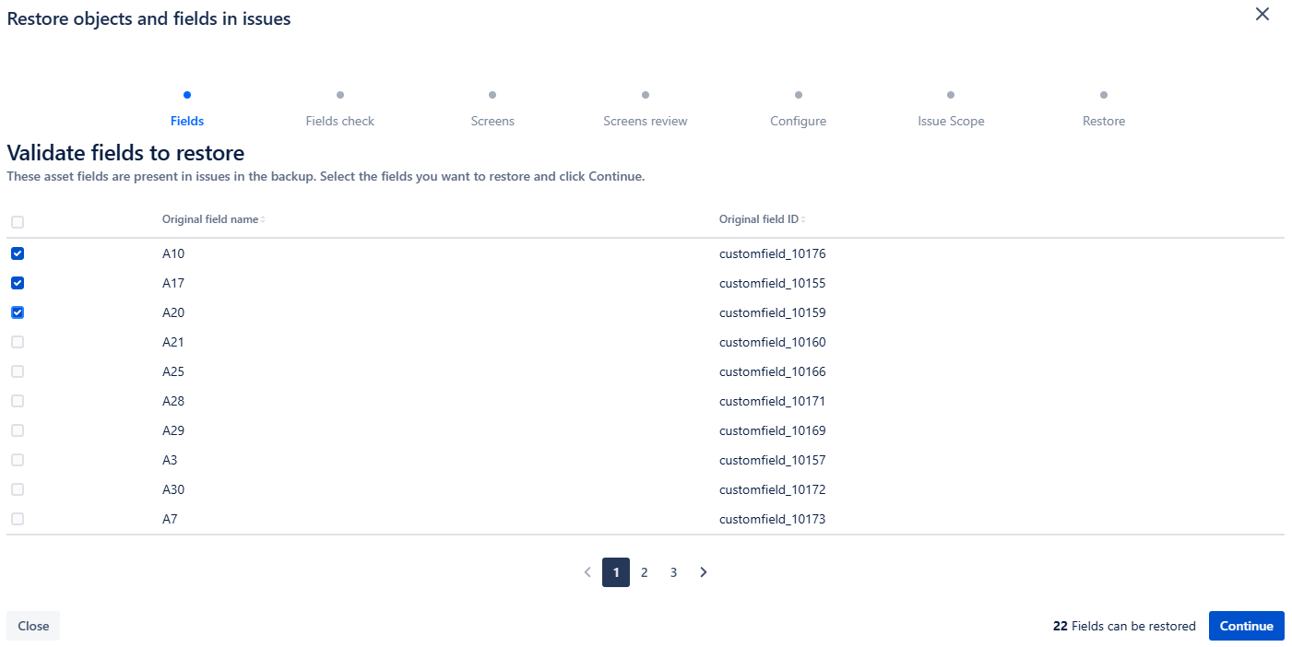Toggle the select-all header checkbox
Viewport: 1292px width, 647px height.
18,222
